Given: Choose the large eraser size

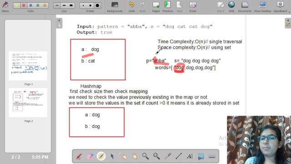Looking at the screenshot, I should coord(97,5).
